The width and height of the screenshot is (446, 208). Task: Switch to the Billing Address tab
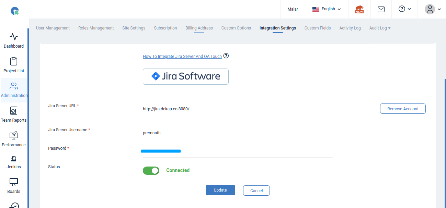point(199,28)
